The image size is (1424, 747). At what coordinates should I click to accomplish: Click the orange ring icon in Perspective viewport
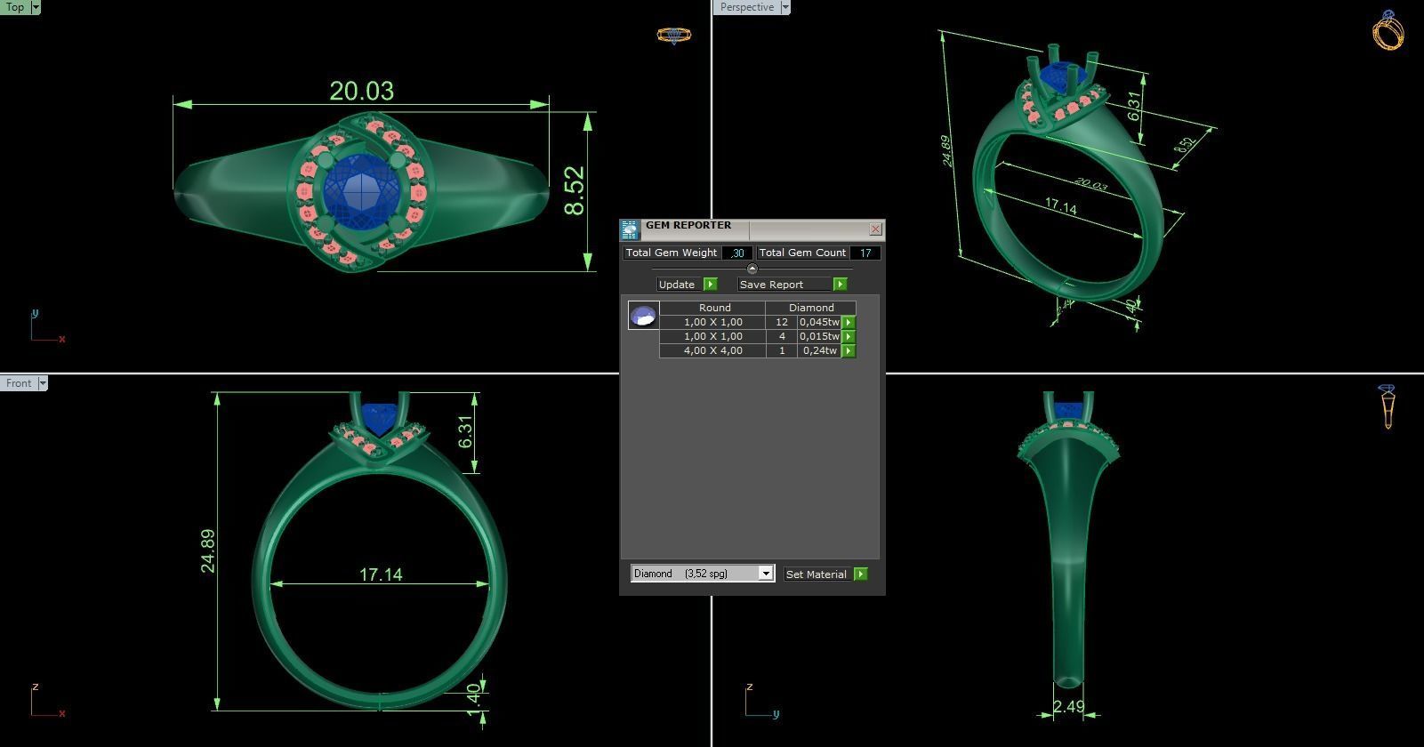click(1388, 31)
